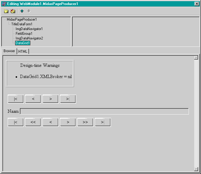The height and width of the screenshot is (174, 201).
Task: Select TitleDataForm1 in the tree
Action: click(22, 24)
